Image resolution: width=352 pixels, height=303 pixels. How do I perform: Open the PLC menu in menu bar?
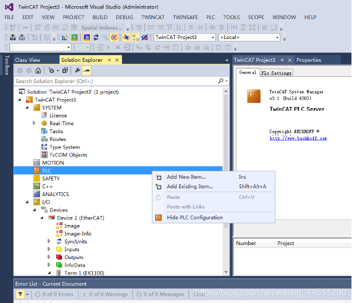tap(211, 17)
